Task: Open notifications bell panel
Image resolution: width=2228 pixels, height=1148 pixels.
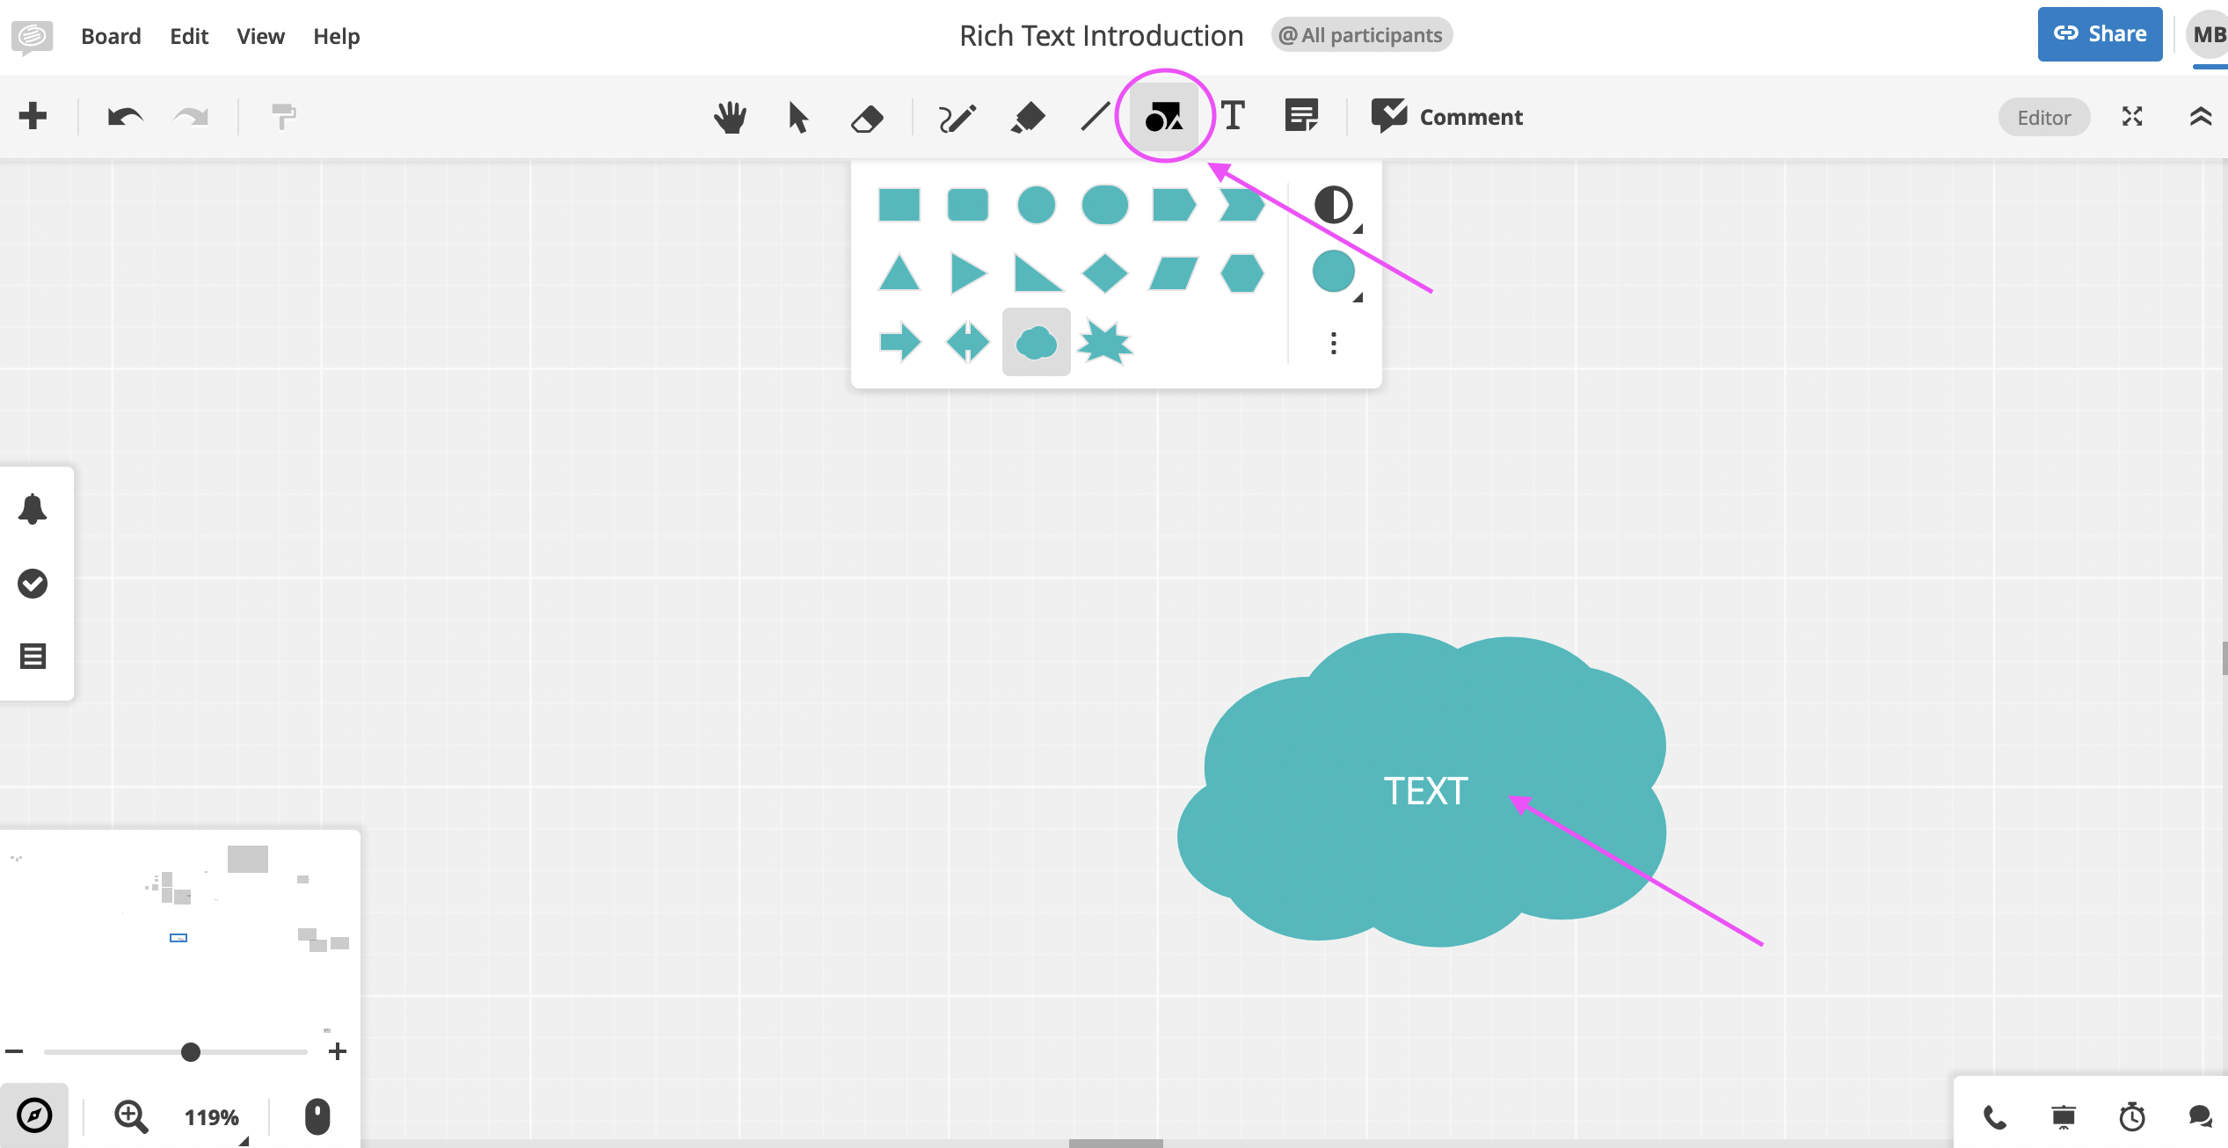Action: coord(33,509)
